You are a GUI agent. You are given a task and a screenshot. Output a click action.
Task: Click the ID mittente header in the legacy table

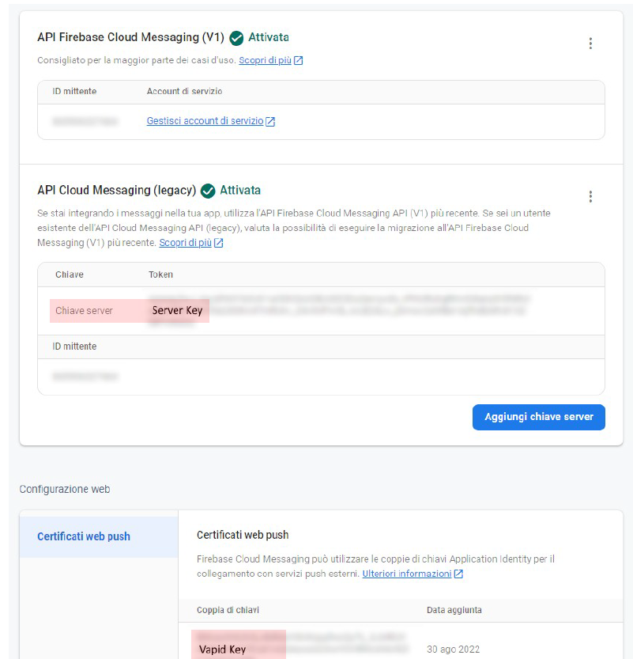pos(74,347)
